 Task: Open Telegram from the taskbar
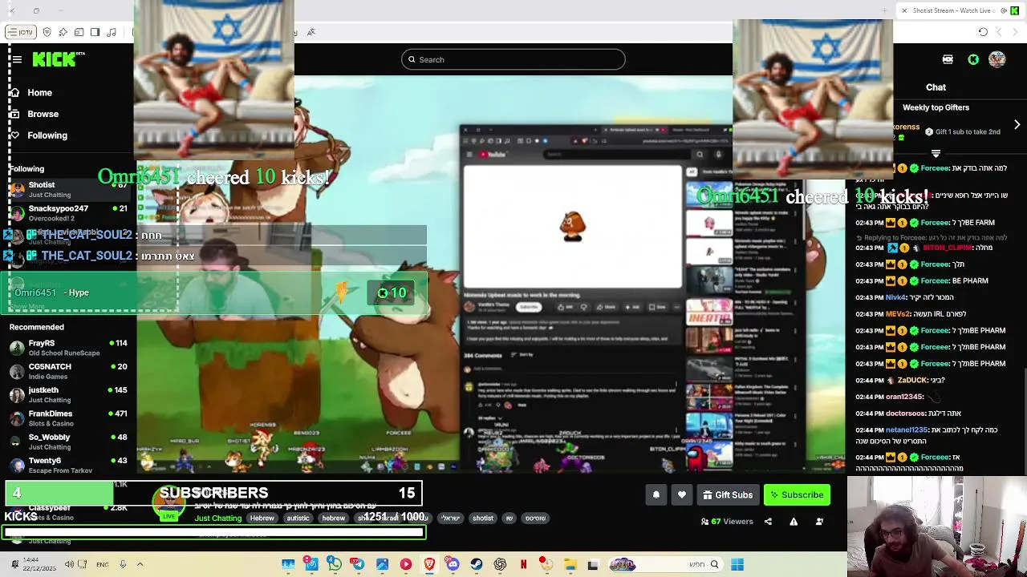(x=358, y=565)
